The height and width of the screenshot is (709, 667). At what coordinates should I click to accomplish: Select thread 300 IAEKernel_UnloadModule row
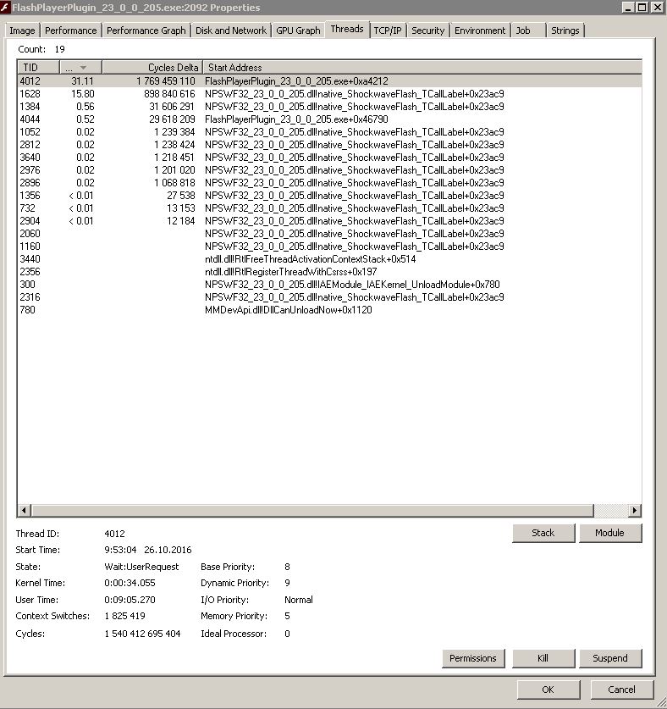[x=329, y=284]
